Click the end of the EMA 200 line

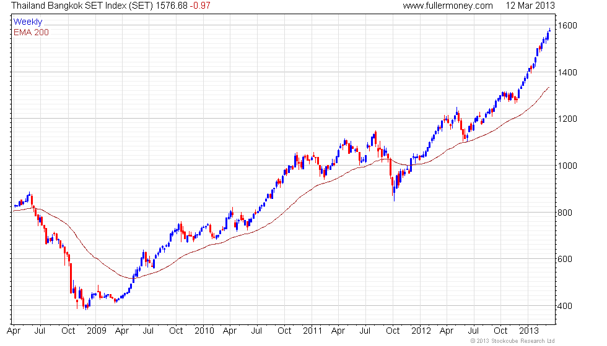549,88
